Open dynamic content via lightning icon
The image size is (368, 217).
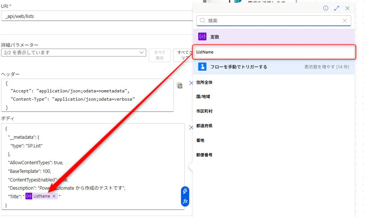click(x=185, y=191)
